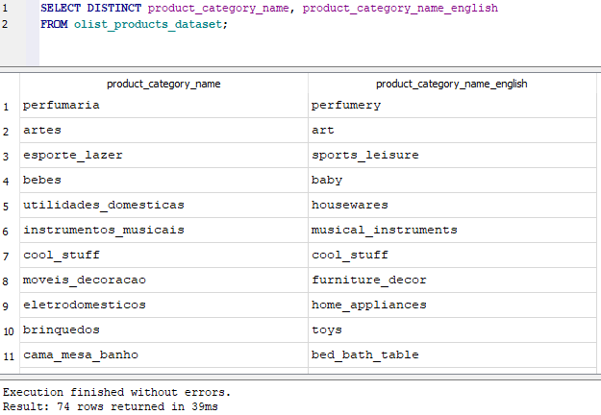Click the home_appliances cell
Image resolution: width=601 pixels, height=415 pixels.
452,305
